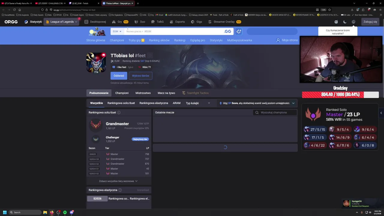Open the EUW region dropdown
Screen dimensions: 384x216
(x=117, y=31)
